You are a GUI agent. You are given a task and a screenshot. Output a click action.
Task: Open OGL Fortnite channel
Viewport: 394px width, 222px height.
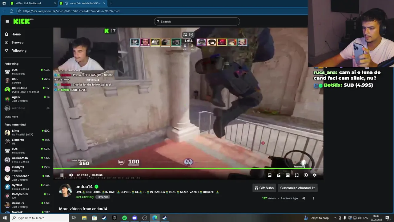coord(27,81)
